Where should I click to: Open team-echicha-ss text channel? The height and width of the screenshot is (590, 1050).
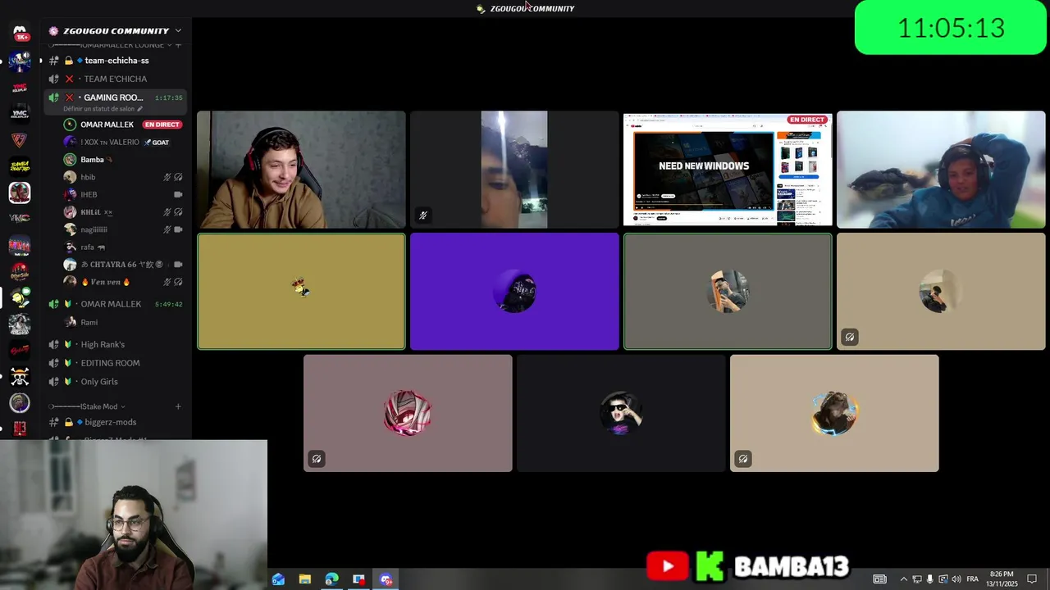pyautogui.click(x=115, y=61)
